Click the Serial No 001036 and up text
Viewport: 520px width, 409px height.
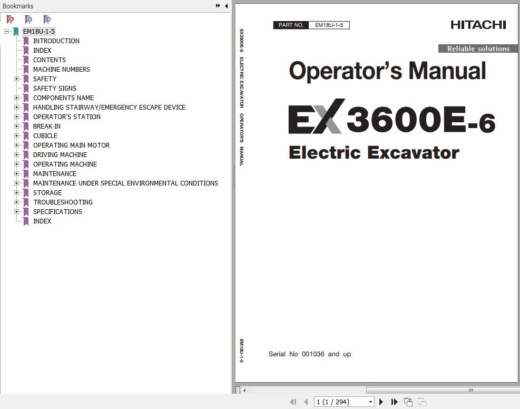(x=310, y=354)
